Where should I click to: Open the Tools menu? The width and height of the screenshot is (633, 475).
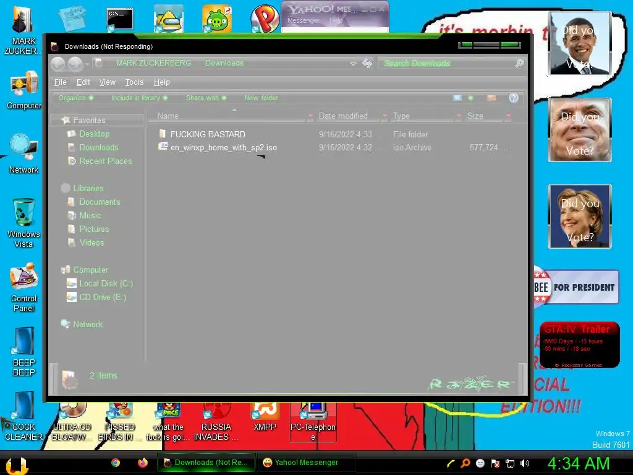pyautogui.click(x=134, y=82)
